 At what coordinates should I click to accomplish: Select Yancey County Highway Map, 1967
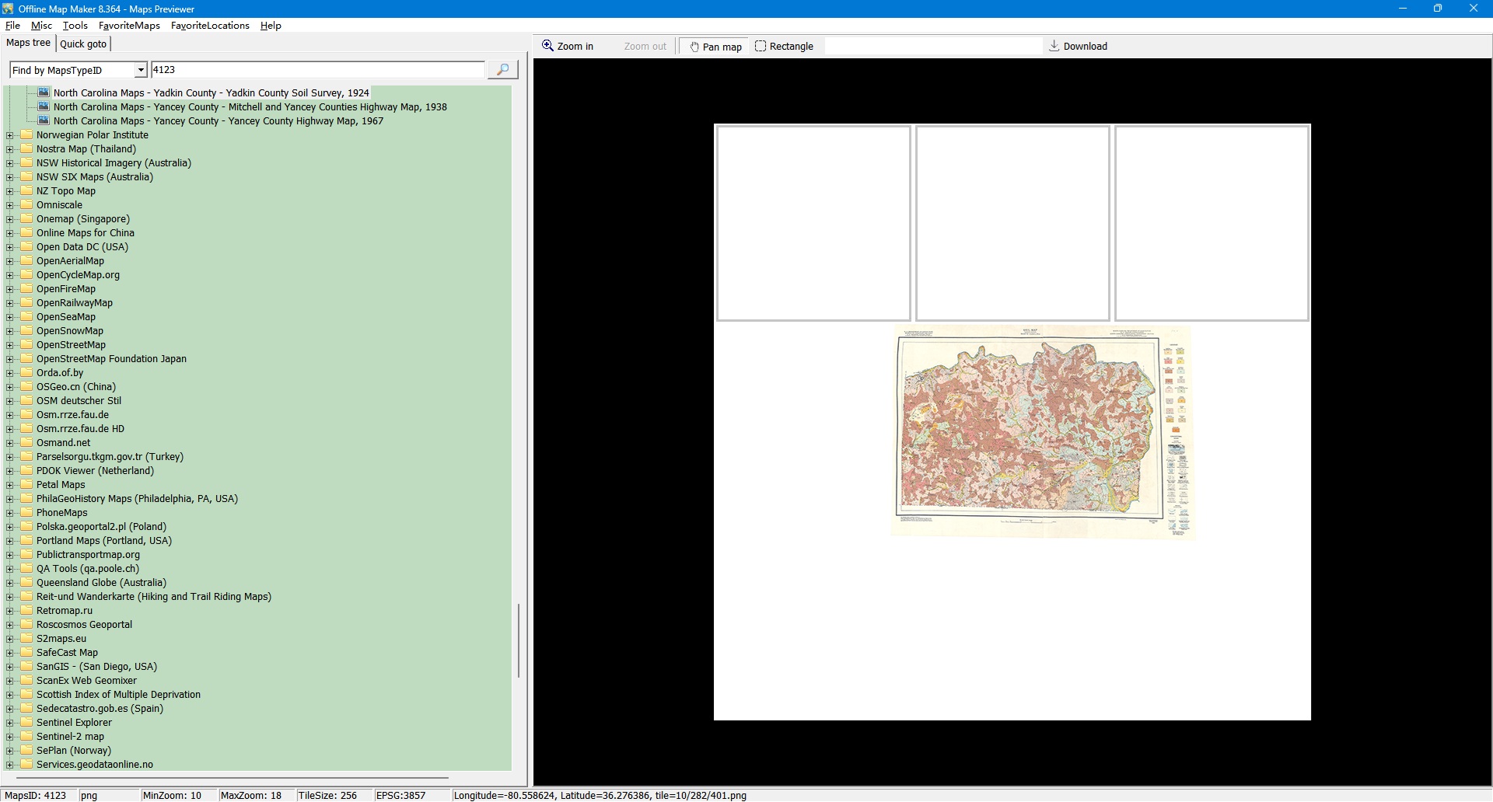[x=218, y=121]
